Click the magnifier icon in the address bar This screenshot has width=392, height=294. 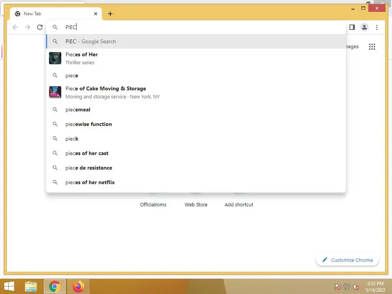point(55,27)
